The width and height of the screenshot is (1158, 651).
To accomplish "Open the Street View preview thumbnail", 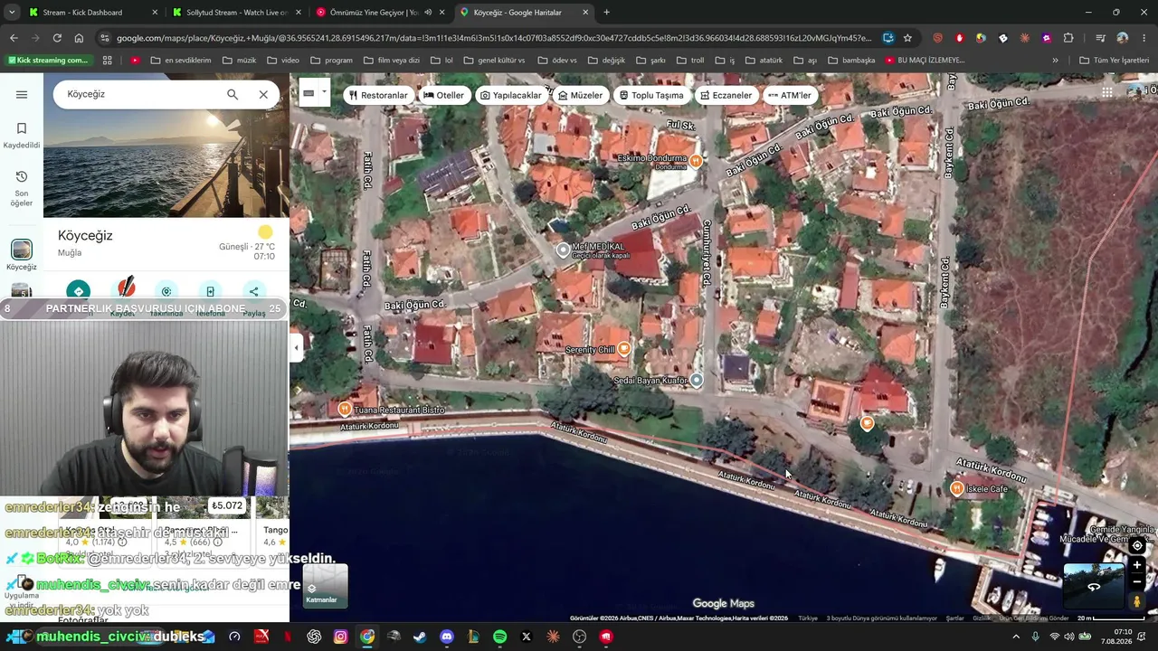I will (x=1094, y=586).
